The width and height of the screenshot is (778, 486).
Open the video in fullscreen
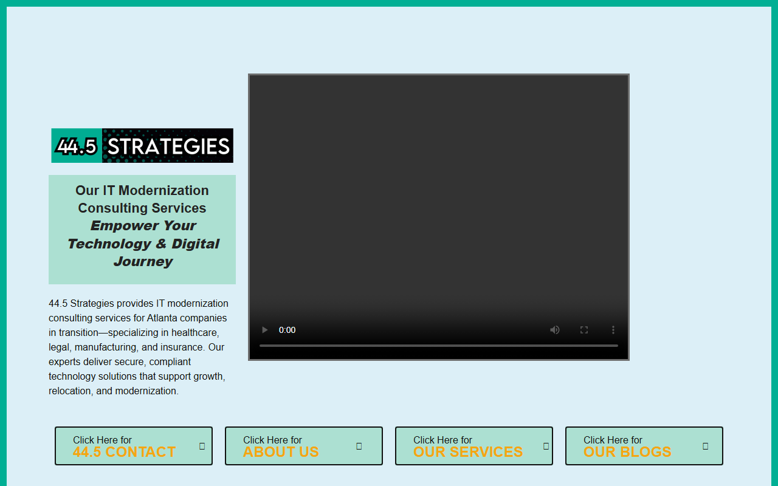(x=584, y=330)
